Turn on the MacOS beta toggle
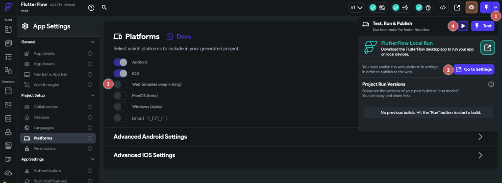The width and height of the screenshot is (502, 183). [x=121, y=96]
